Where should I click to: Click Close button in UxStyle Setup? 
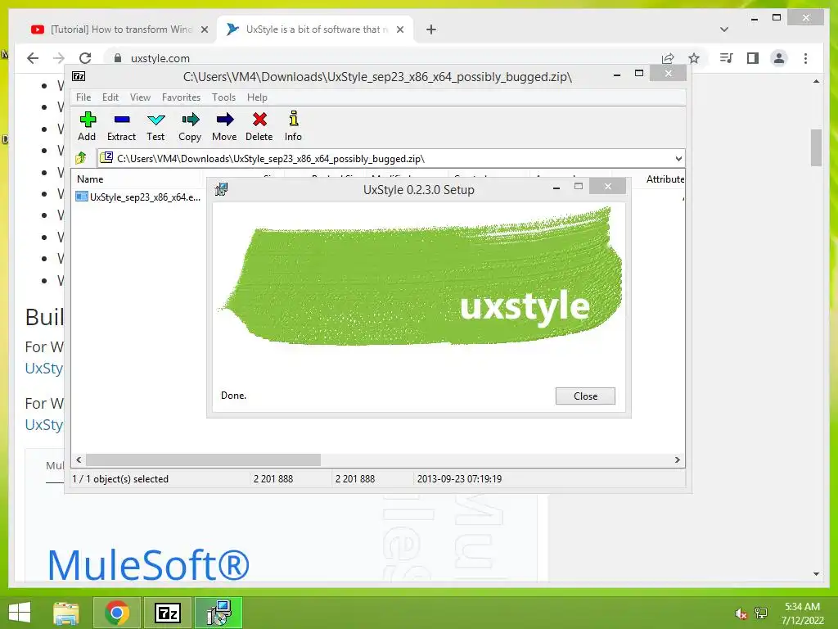(x=585, y=396)
